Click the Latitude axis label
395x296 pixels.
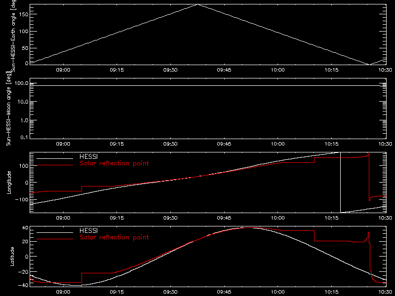point(12,257)
